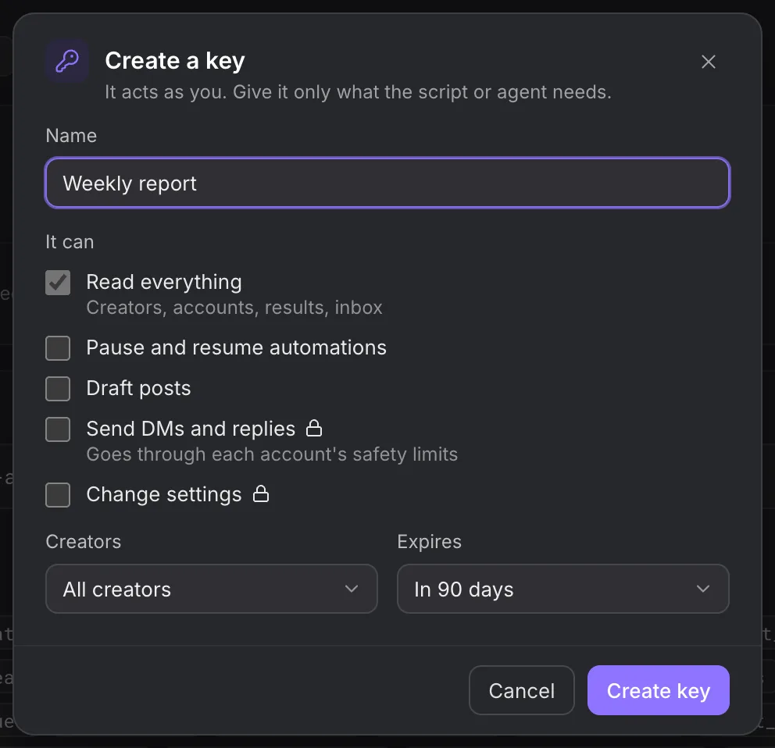Check the Draft posts checkbox
The image size is (775, 748).
[58, 388]
